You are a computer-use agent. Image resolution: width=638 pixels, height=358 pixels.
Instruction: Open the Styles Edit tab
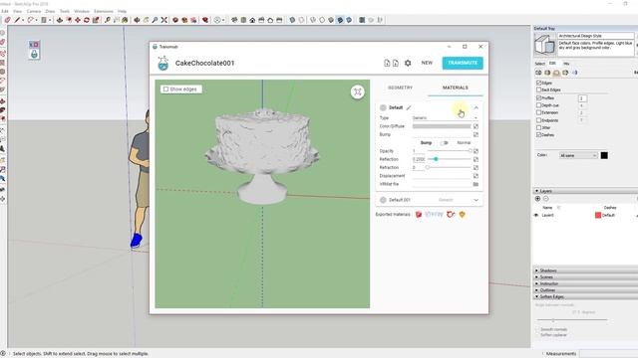click(552, 64)
